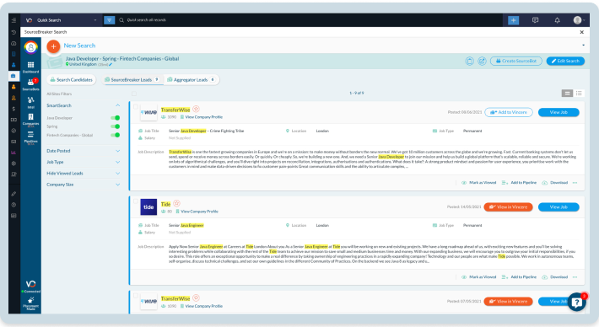Collapse the SmartSearch section
The width and height of the screenshot is (599, 327).
[117, 105]
